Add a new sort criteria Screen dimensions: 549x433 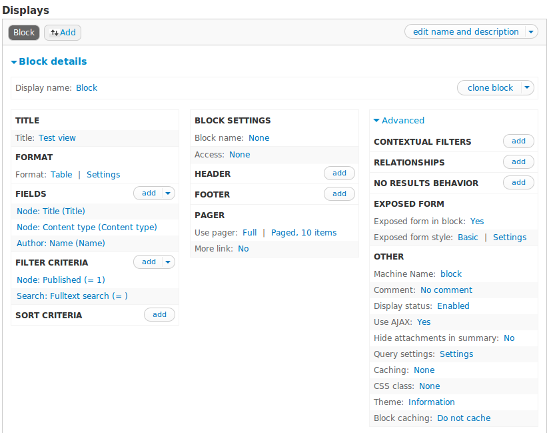(159, 314)
